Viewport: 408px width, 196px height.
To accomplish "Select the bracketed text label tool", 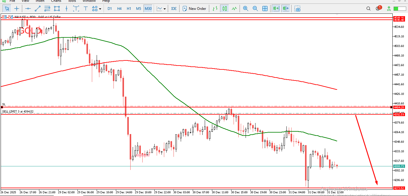I will [76, 9].
